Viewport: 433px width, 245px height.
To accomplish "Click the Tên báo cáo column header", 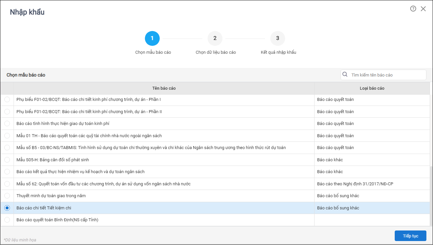I will click(x=164, y=88).
